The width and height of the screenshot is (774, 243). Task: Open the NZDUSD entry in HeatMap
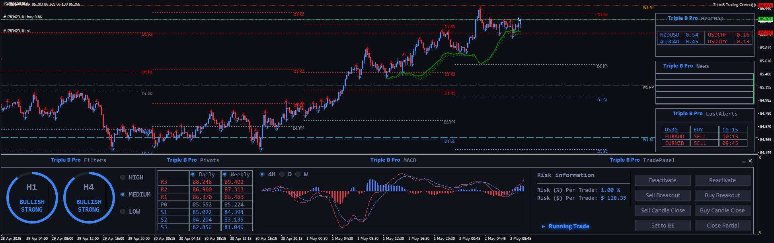pyautogui.click(x=680, y=35)
